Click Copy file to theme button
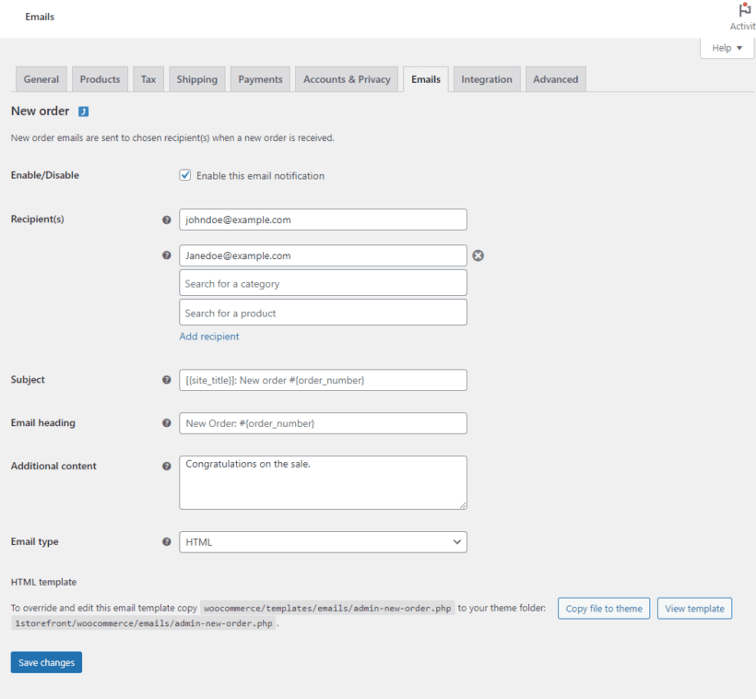The image size is (756, 699). coord(603,609)
